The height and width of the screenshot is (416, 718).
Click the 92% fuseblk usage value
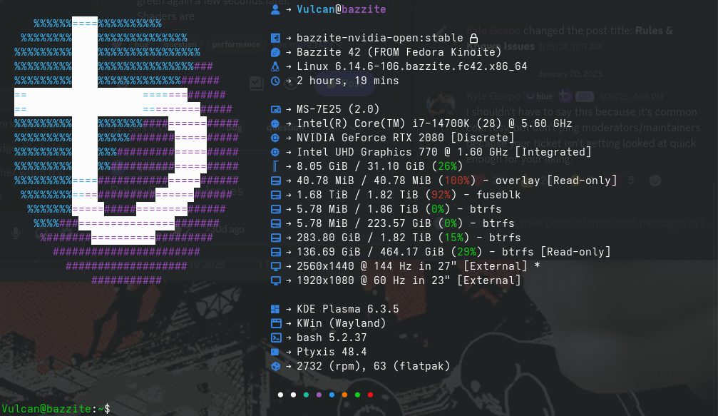point(441,196)
